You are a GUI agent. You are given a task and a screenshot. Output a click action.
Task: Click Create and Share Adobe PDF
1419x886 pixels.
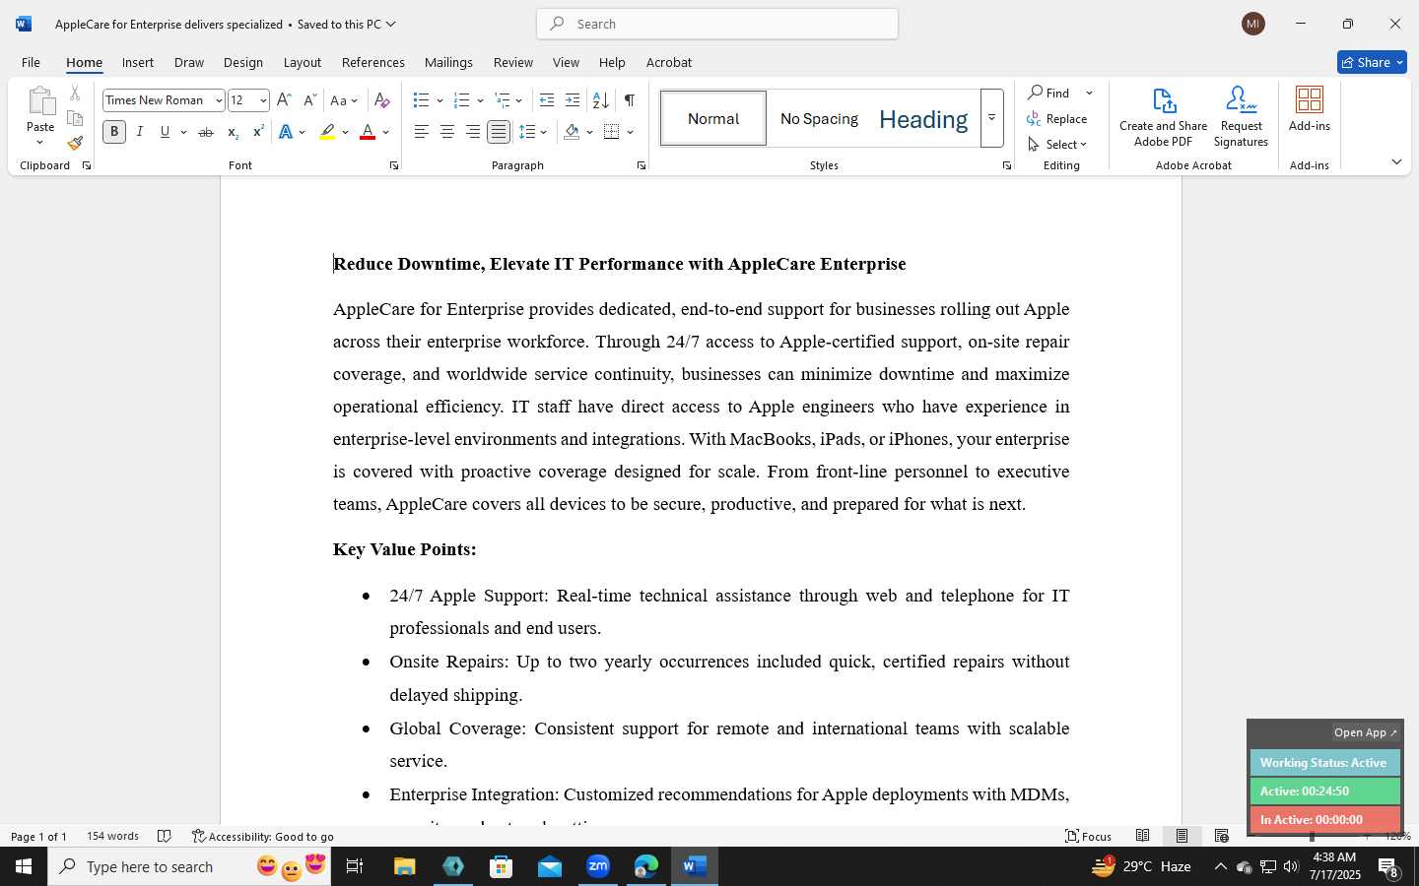click(x=1163, y=117)
